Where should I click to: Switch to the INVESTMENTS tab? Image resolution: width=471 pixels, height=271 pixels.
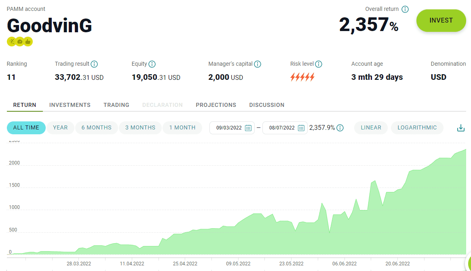click(x=70, y=105)
